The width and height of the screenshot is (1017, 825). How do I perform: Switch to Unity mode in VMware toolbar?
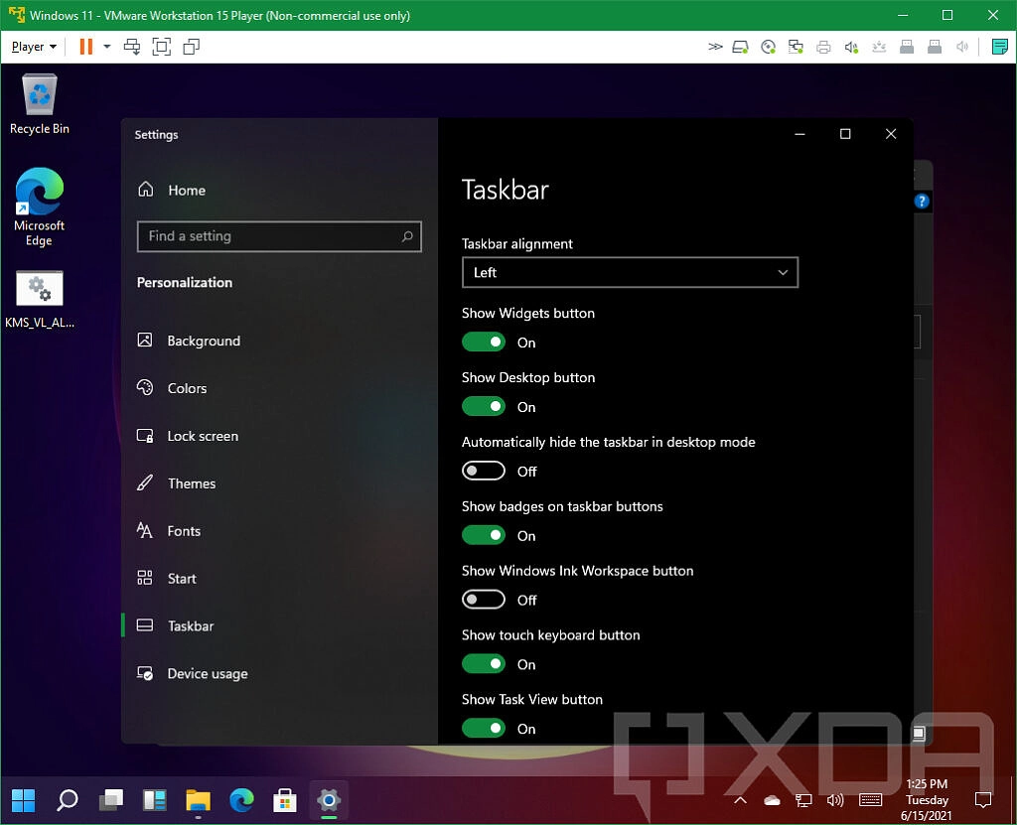coord(192,47)
